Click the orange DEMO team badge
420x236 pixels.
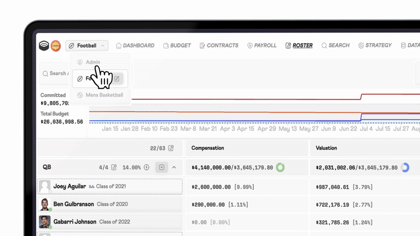tap(56, 46)
